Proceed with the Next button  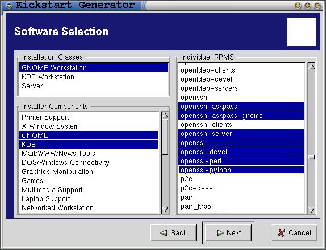click(228, 233)
